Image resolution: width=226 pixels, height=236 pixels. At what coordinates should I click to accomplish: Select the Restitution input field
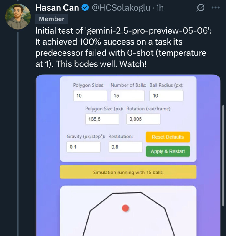tap(125, 147)
